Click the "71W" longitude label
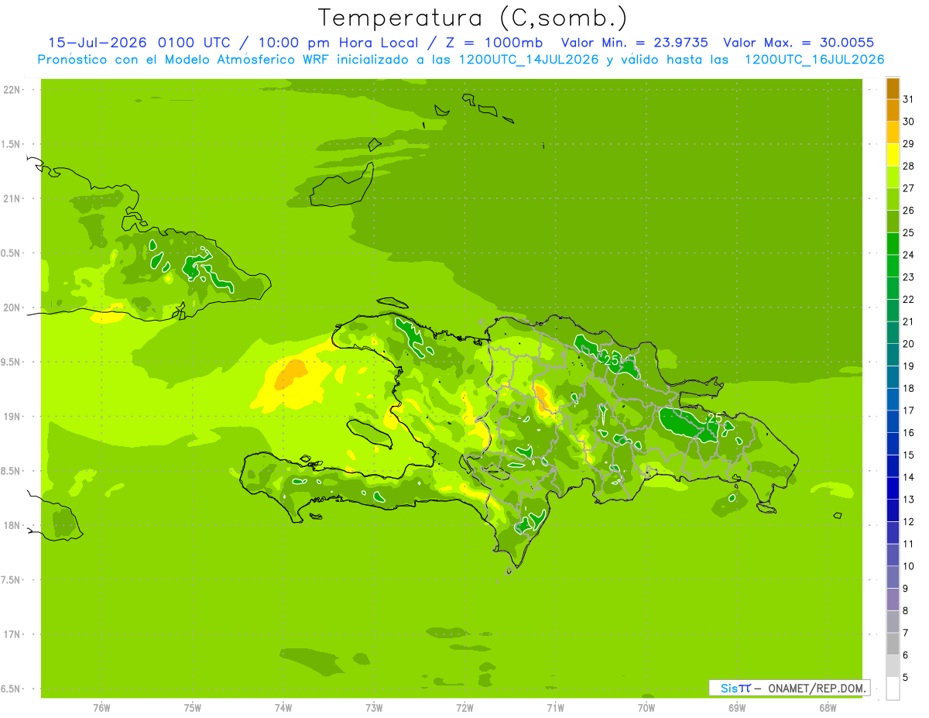Screen dimensions: 929x718 tap(555, 707)
